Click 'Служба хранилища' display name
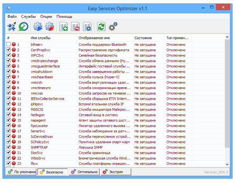 [x=95, y=153]
